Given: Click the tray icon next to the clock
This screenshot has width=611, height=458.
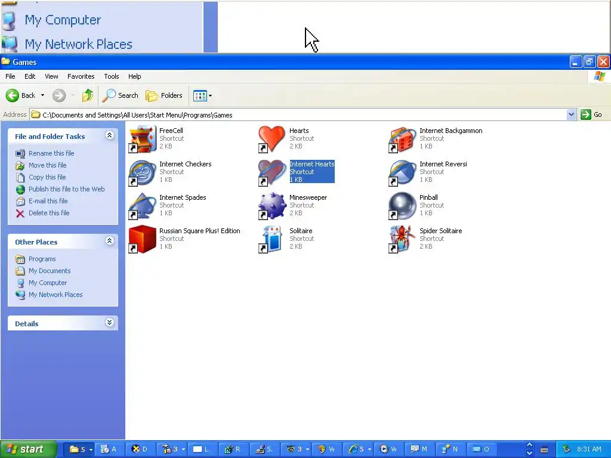Looking at the screenshot, I should coord(567,449).
